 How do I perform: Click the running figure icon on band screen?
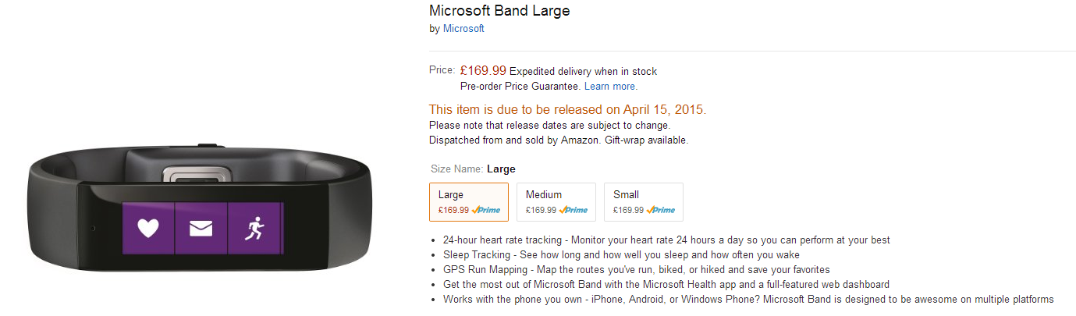pyautogui.click(x=254, y=229)
